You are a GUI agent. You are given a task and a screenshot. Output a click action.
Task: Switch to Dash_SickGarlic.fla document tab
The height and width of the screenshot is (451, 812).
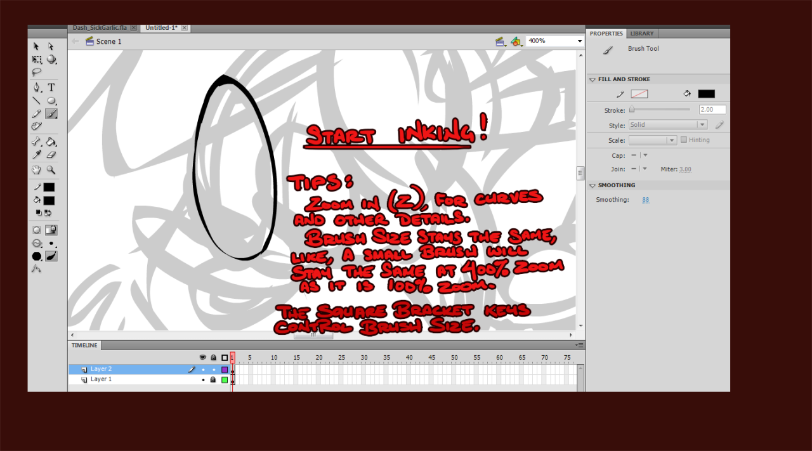(x=100, y=28)
